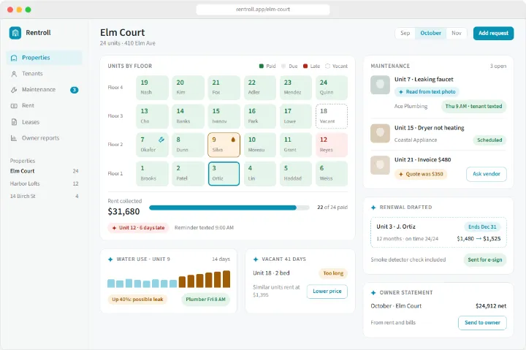526x350 pixels.
Task: Open the Unit 21 invoice thumbnail
Action: click(380, 165)
